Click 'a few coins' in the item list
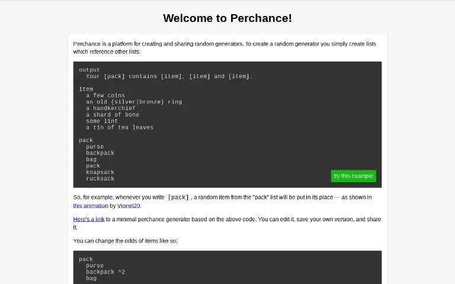The width and height of the screenshot is (455, 284). coord(105,95)
